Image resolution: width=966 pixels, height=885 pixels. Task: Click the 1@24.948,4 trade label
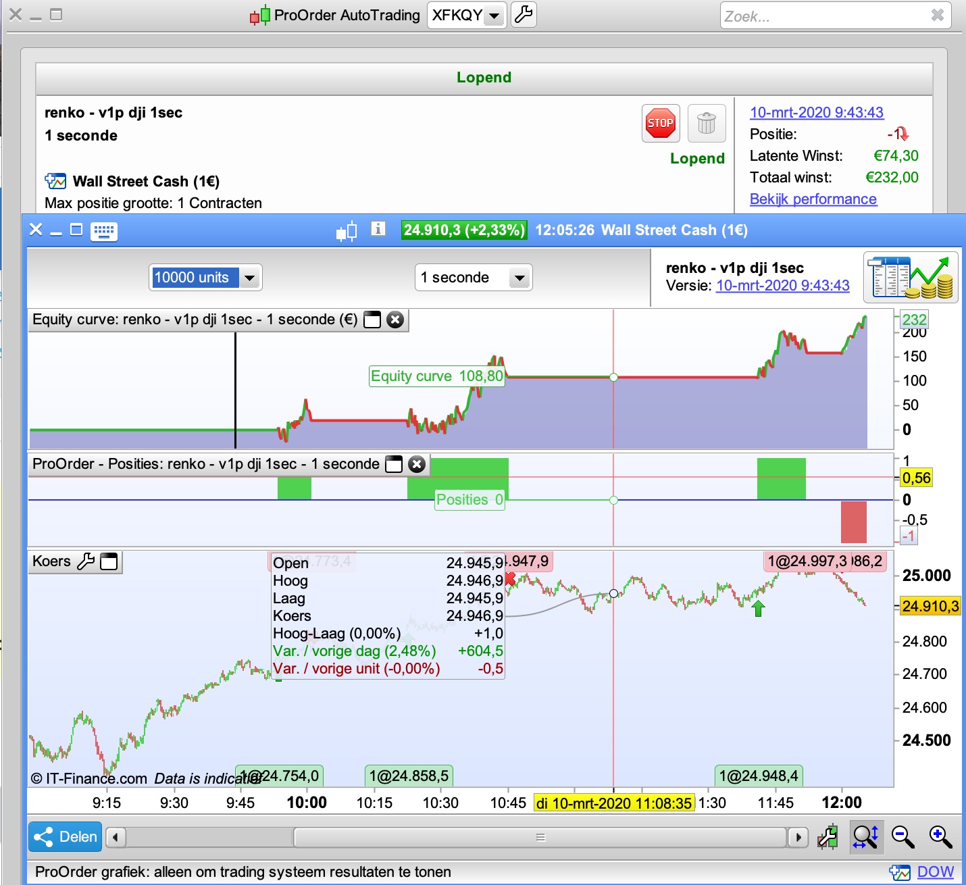tap(759, 776)
